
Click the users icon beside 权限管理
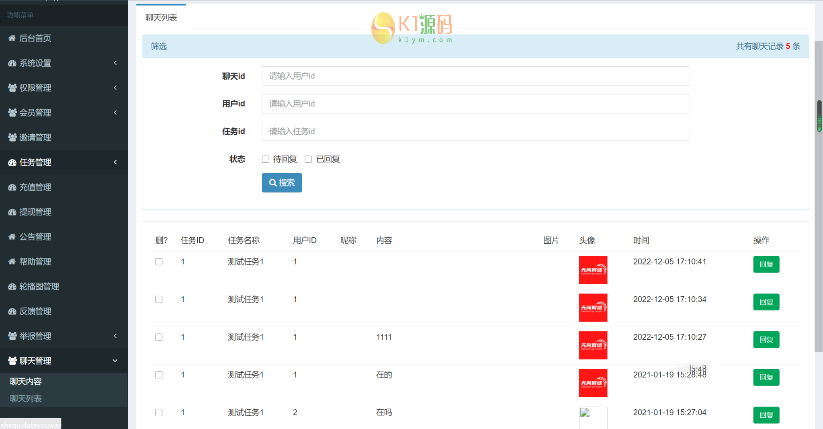[x=12, y=88]
